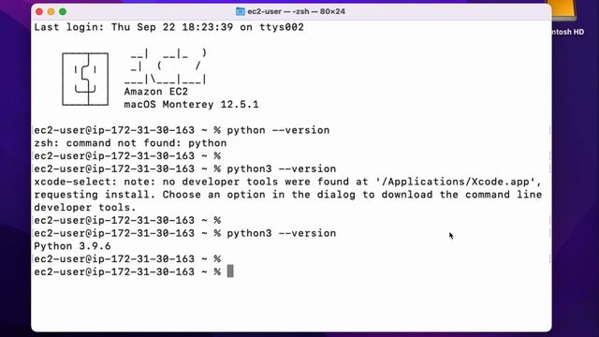Viewport: 599px width, 337px height.
Task: Click the 'python --version' command line
Action: tap(182, 130)
